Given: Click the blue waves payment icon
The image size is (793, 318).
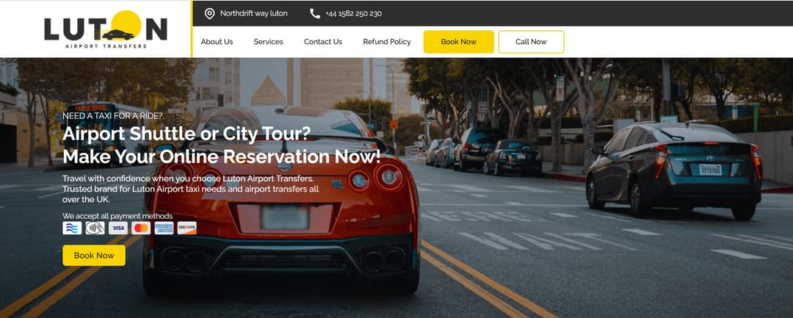Looking at the screenshot, I should coord(72,228).
